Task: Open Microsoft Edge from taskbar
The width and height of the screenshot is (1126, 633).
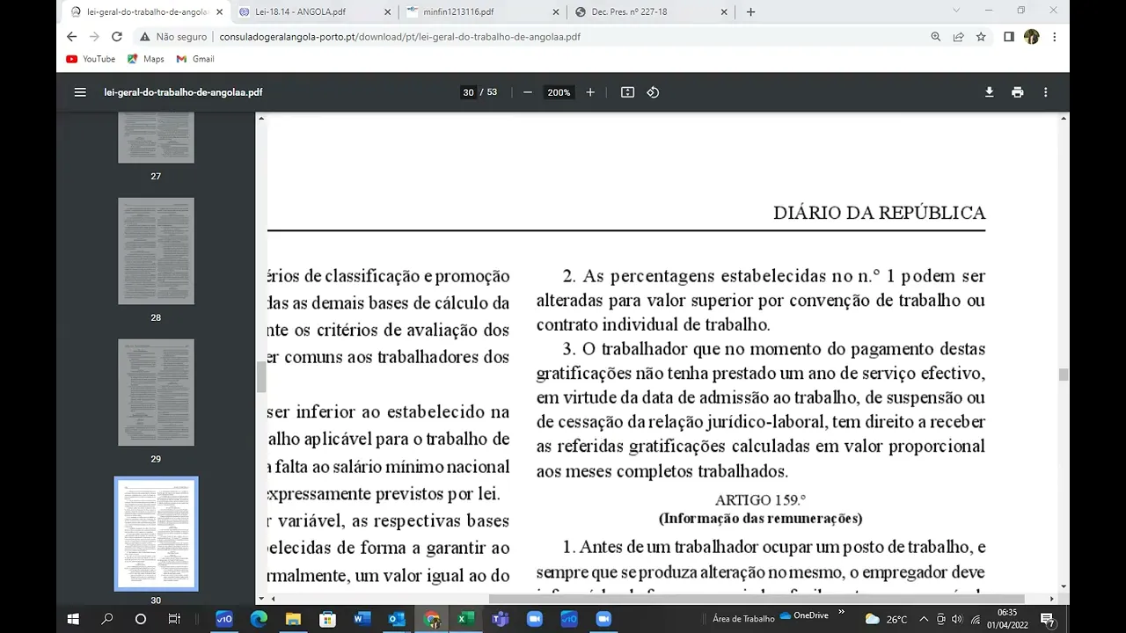Action: tap(259, 619)
